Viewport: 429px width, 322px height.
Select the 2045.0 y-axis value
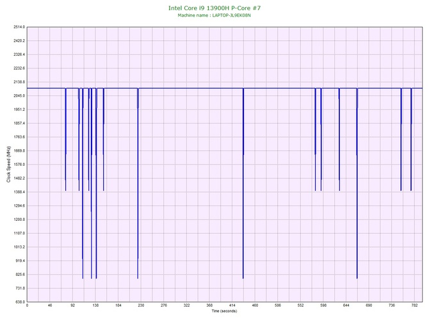[19, 96]
